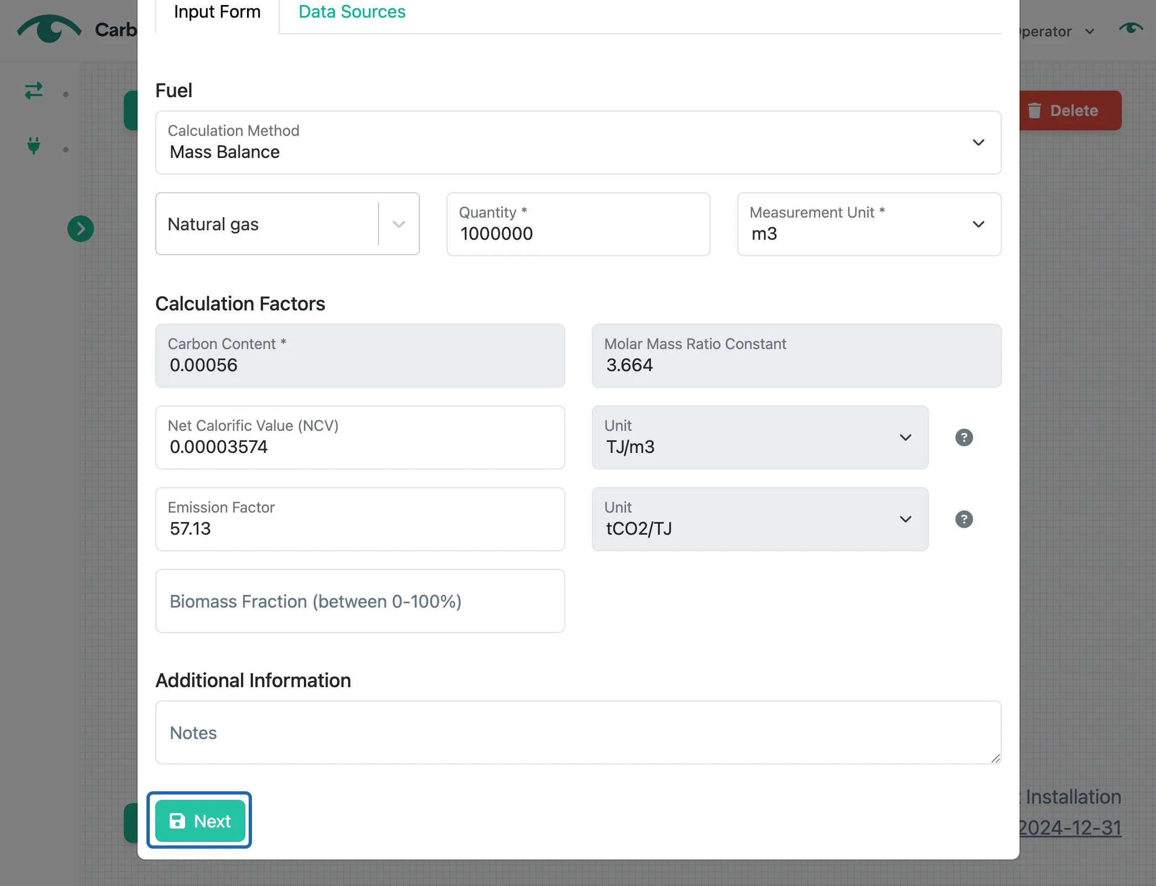Click the Biomass Fraction field

click(360, 601)
